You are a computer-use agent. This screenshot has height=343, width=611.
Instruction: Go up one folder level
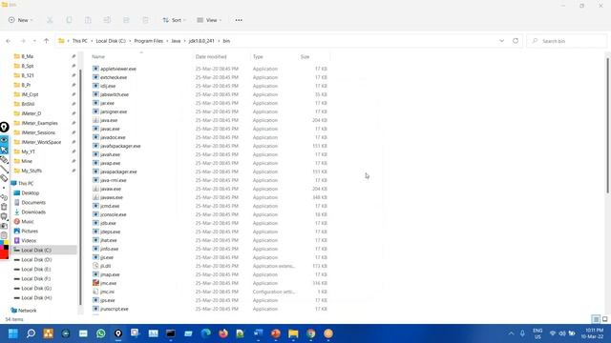[47, 41]
